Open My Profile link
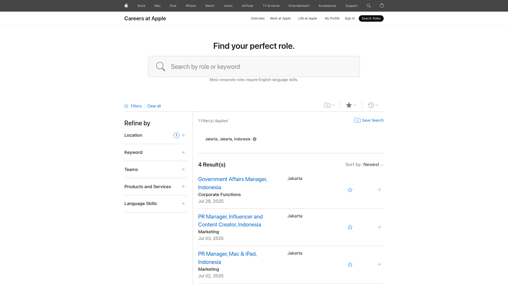This screenshot has width=508, height=285. (x=332, y=18)
